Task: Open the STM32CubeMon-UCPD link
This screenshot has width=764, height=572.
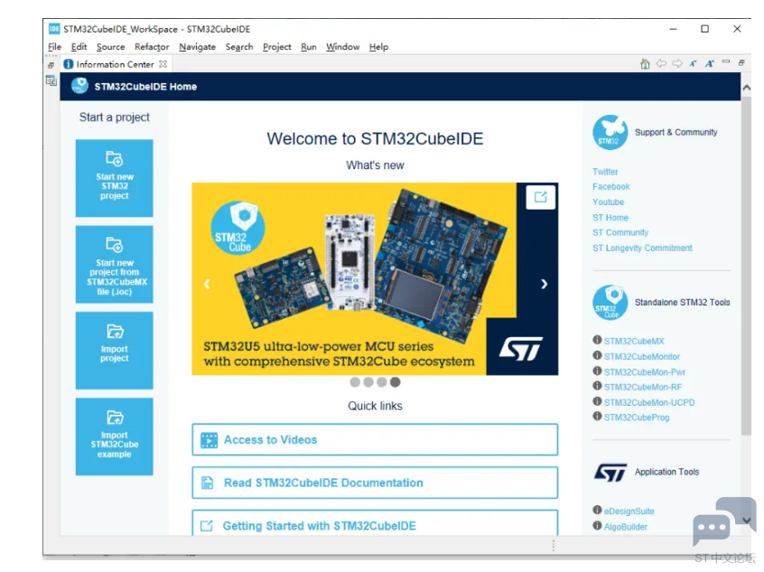Action: [x=649, y=402]
